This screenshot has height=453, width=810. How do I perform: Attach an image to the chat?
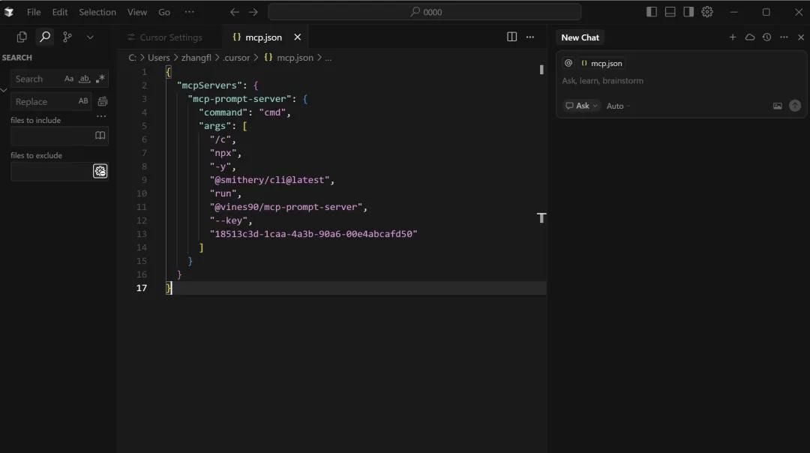tap(778, 106)
